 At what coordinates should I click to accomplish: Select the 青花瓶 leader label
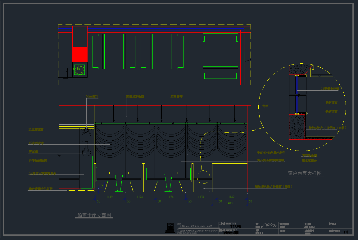point(33,152)
